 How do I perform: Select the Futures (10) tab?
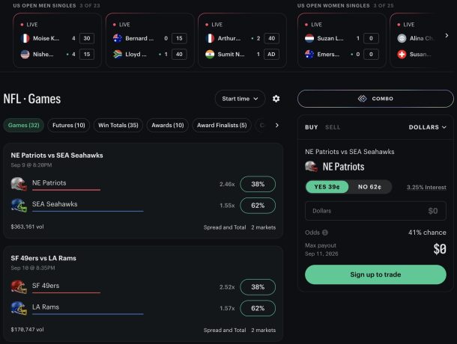69,125
